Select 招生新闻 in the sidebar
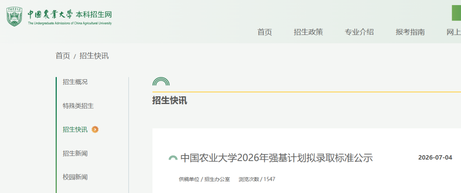Screen dimensions: 461x193 click(75, 153)
